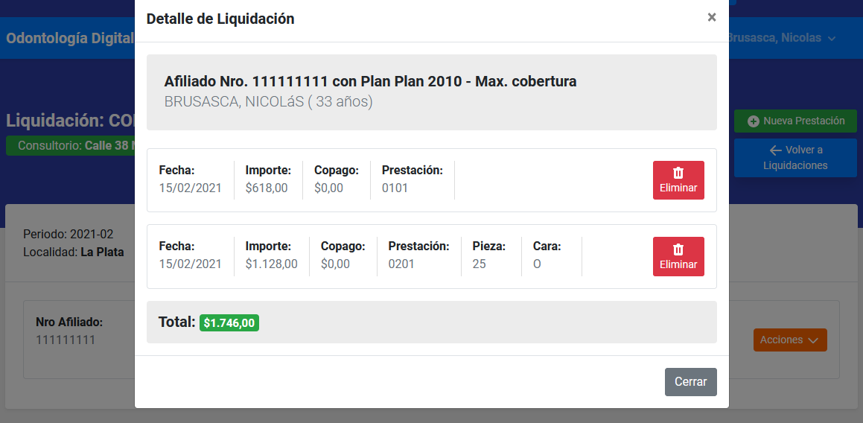Screen dimensions: 863x423
Task: Click the Localidad La Plata text
Action: (x=73, y=252)
